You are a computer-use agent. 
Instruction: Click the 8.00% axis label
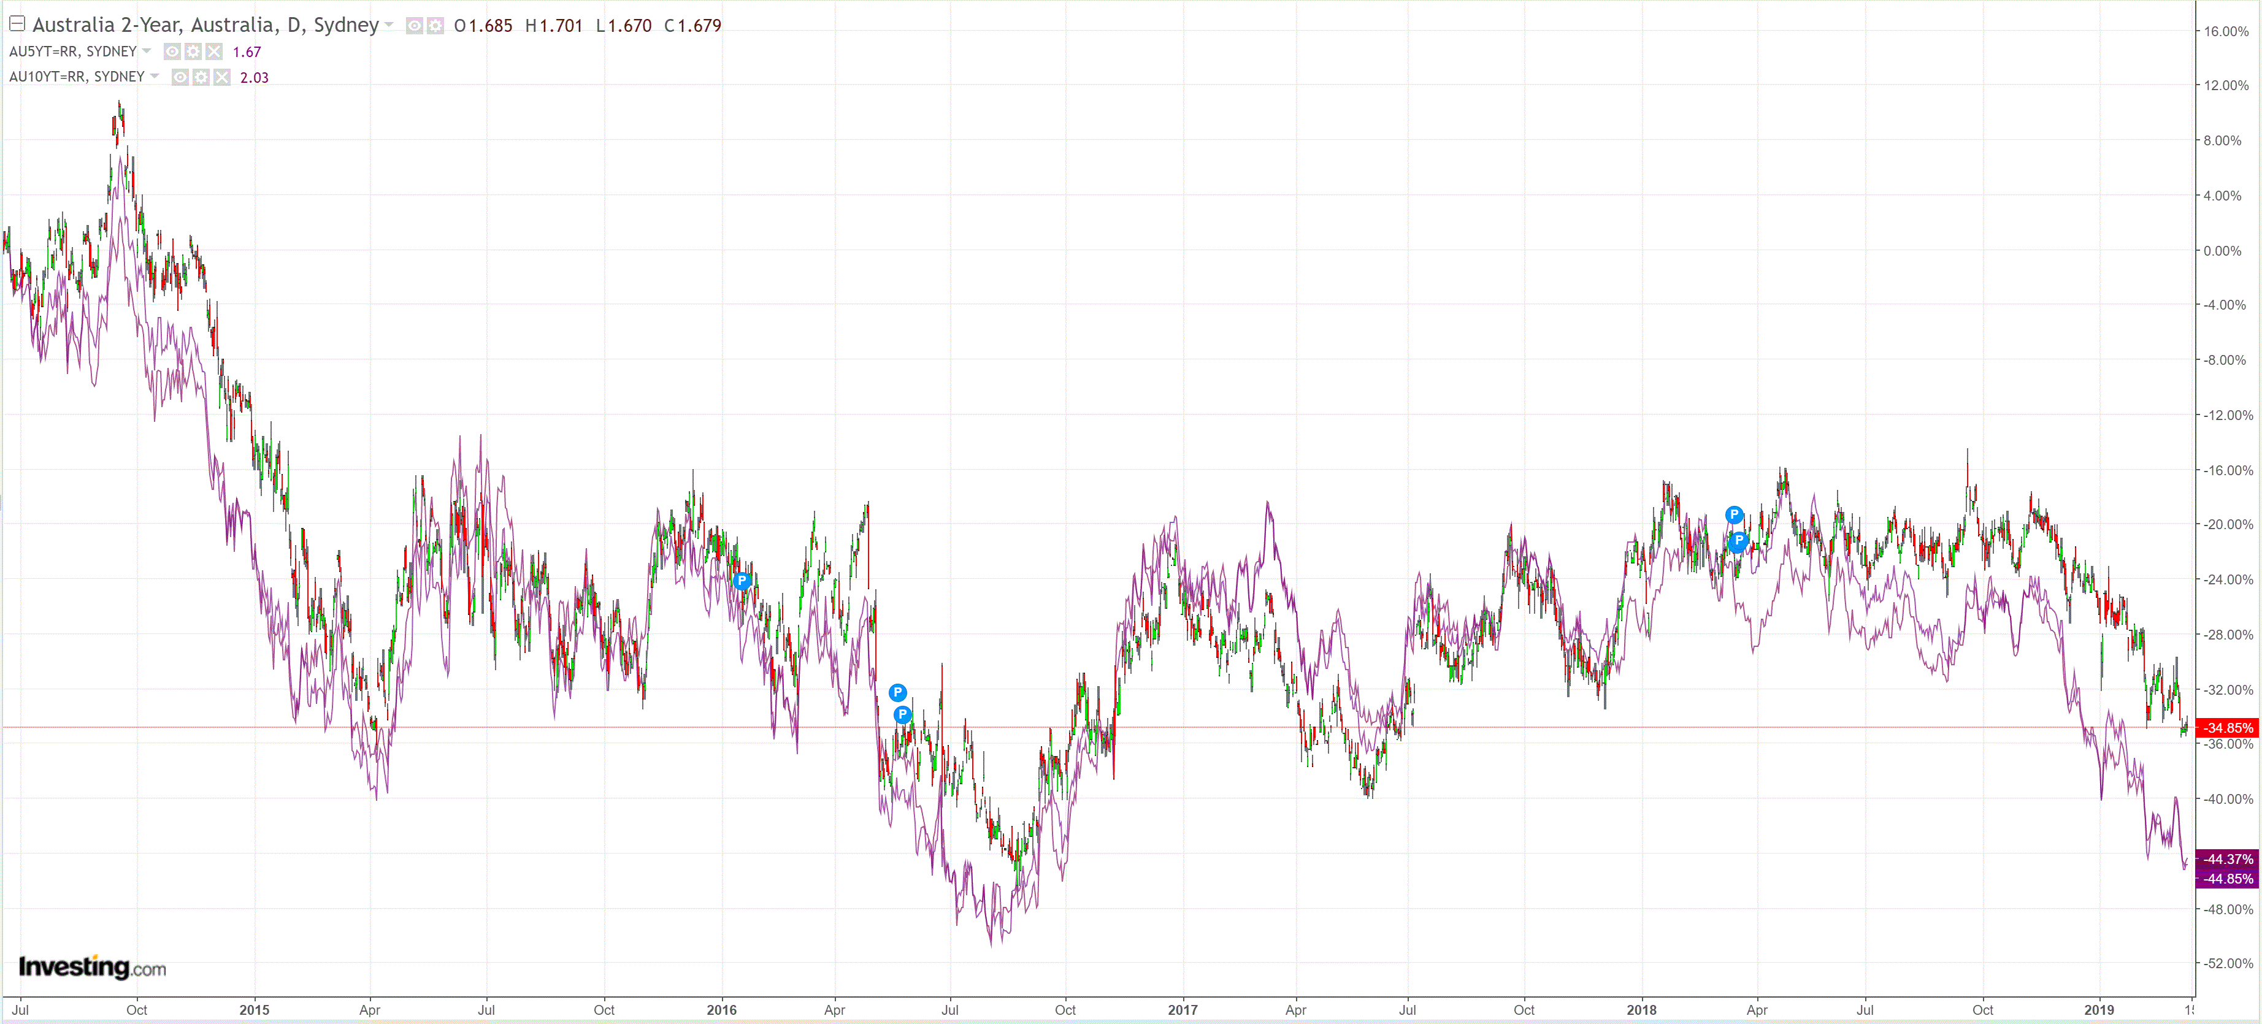(x=2223, y=140)
